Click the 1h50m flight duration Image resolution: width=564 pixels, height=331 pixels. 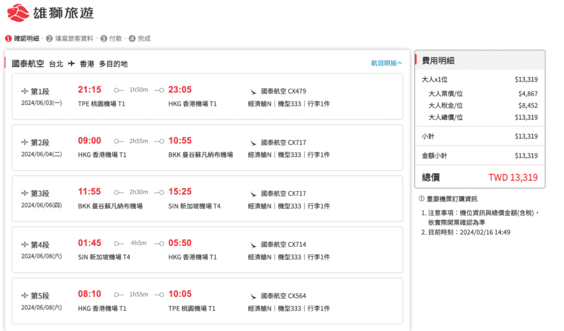[139, 90]
